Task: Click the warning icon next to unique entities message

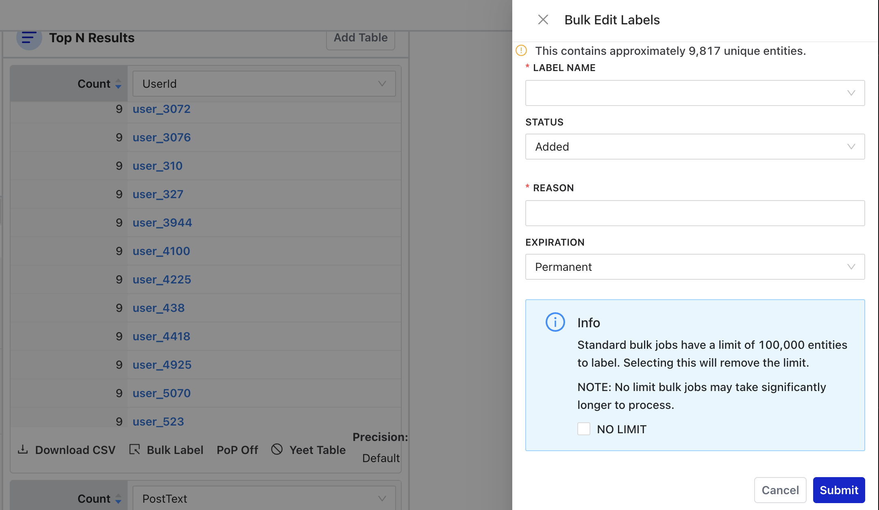Action: click(521, 51)
